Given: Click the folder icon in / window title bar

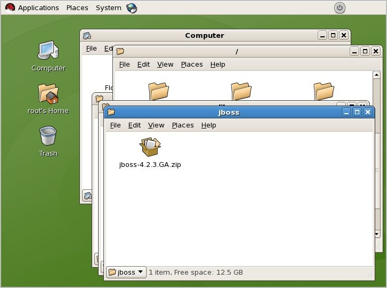Looking at the screenshot, I should click(120, 51).
